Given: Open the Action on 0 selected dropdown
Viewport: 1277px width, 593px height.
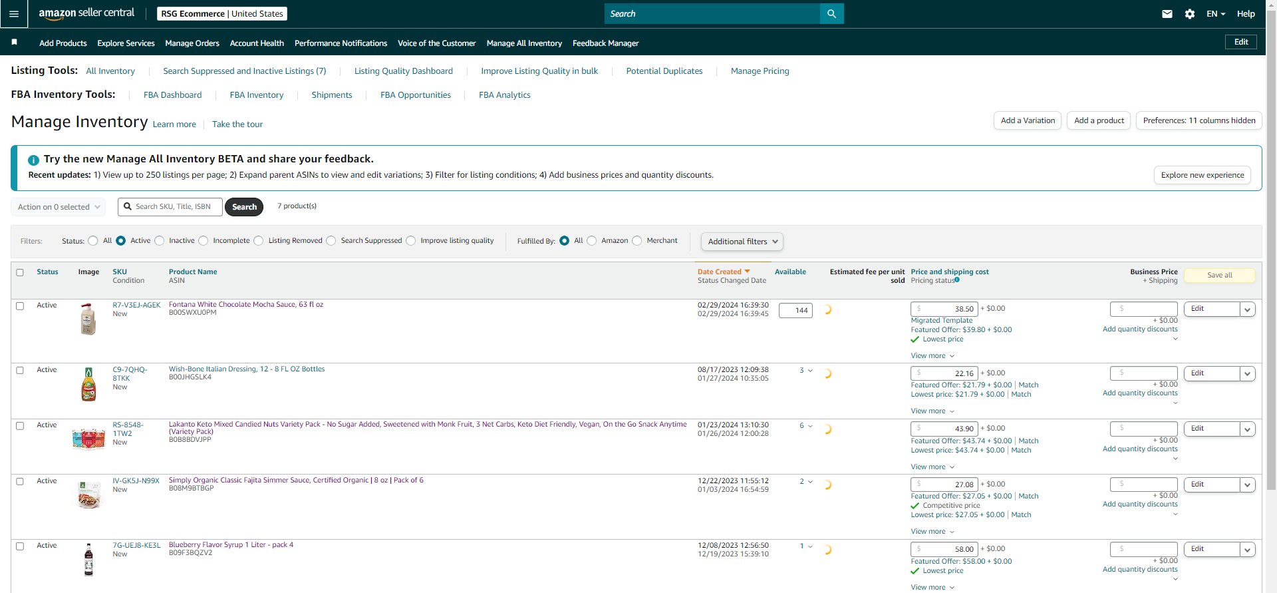Looking at the screenshot, I should click(59, 207).
